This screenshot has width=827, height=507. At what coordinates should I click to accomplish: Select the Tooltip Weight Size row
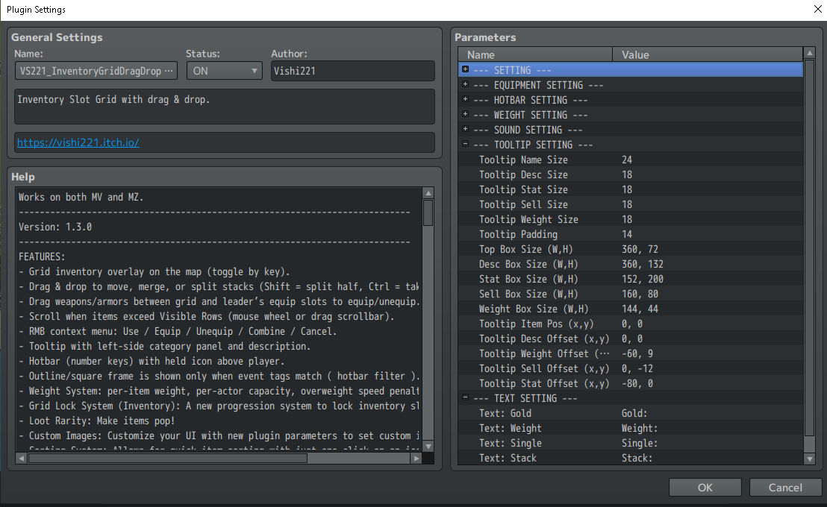coord(630,219)
